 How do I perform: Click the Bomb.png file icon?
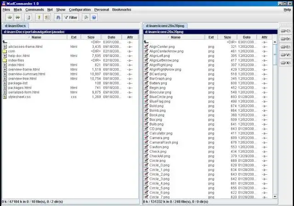pyautogui.click(x=146, y=110)
